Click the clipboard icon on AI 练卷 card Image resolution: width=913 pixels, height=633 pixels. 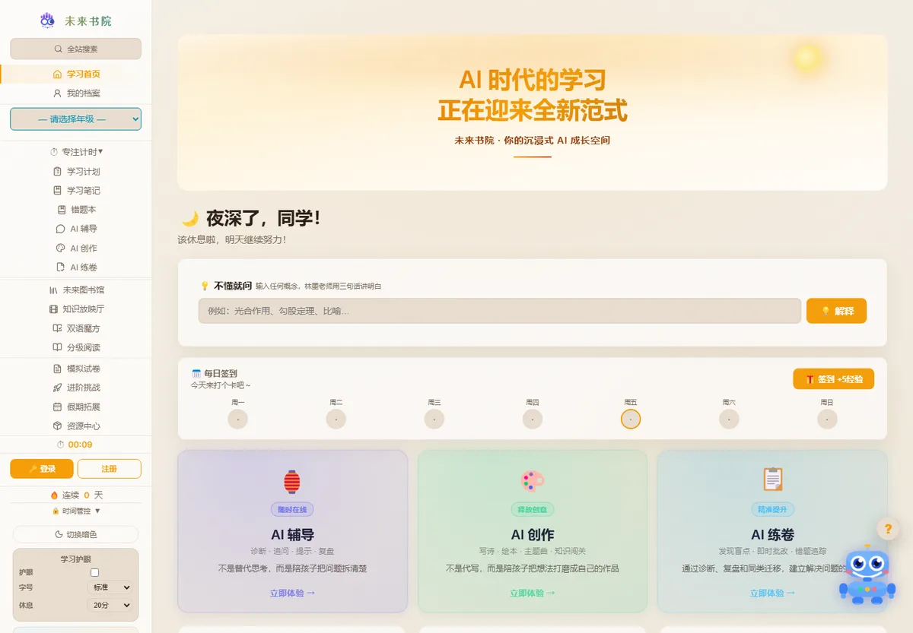click(x=772, y=479)
